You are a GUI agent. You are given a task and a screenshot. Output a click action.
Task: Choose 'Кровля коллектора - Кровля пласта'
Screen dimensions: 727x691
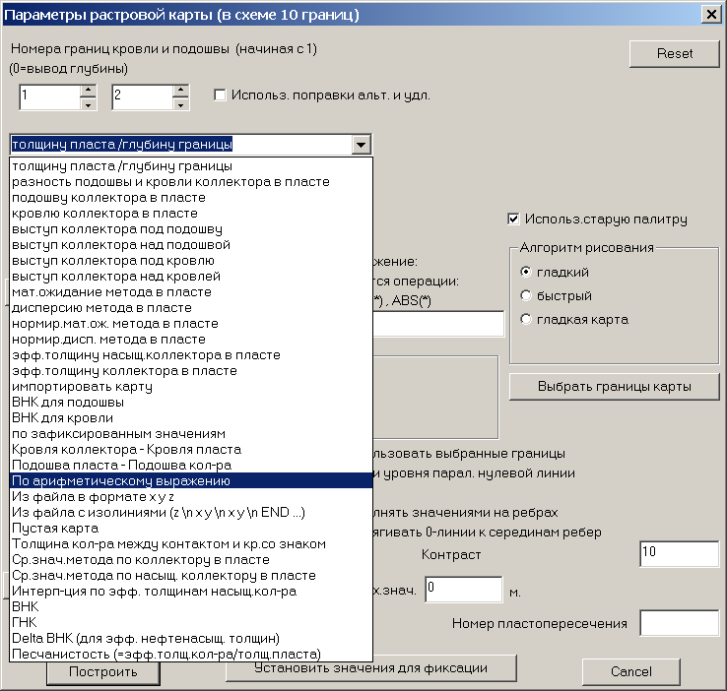[x=191, y=449]
